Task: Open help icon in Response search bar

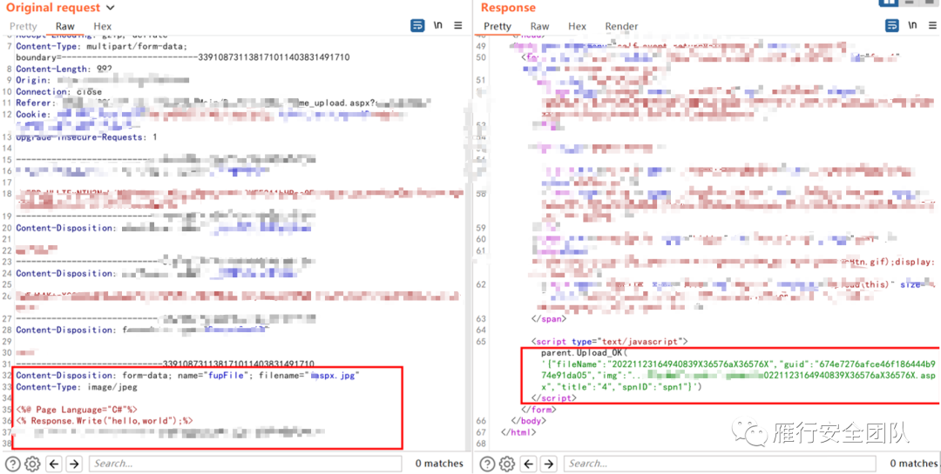Action: [487, 464]
